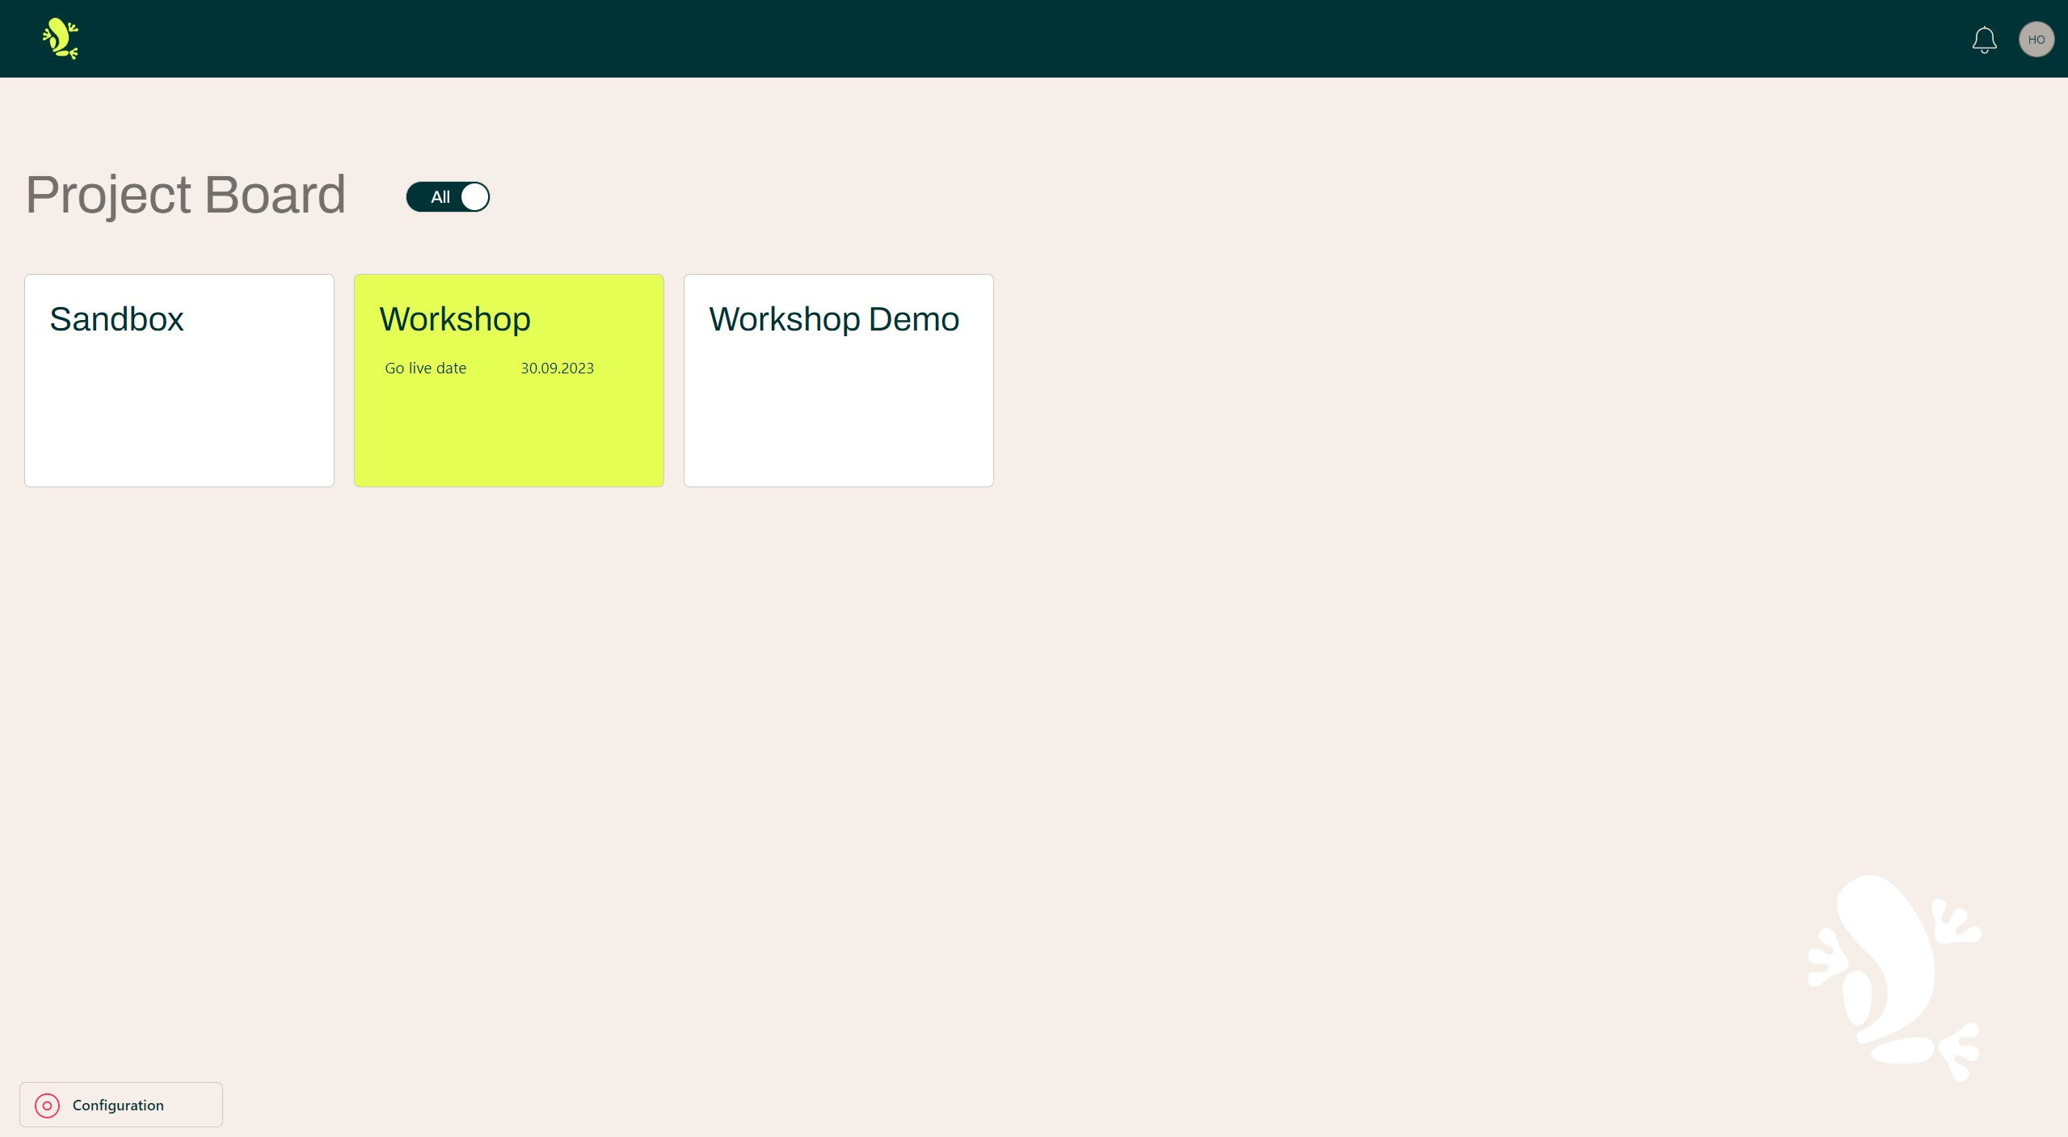Click the frog logo in header

coord(60,39)
